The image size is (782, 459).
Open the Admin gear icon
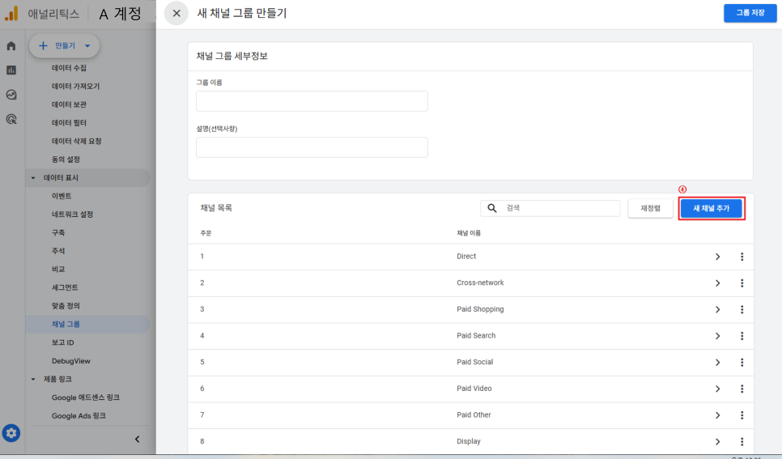coord(11,433)
